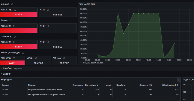
Task: Click the 01:53:56 ATiQ value under С 00:00
Action: [x=58, y=15]
